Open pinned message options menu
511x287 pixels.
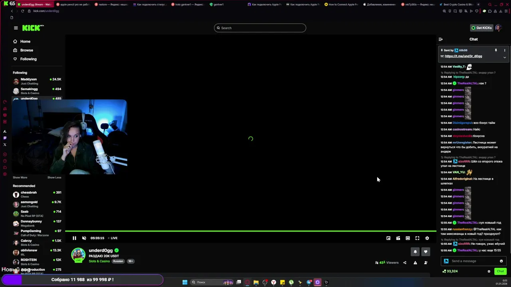[505, 50]
